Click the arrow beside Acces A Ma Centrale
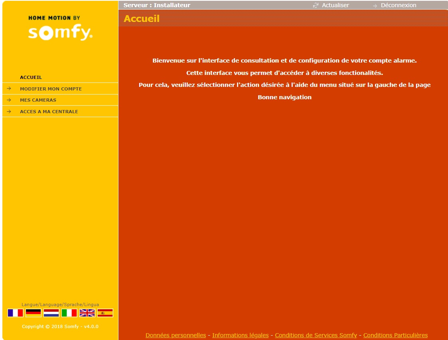The height and width of the screenshot is (340, 448). (9, 112)
